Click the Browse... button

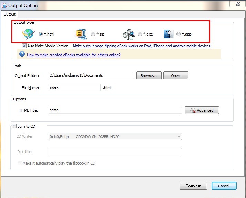pos(149,76)
